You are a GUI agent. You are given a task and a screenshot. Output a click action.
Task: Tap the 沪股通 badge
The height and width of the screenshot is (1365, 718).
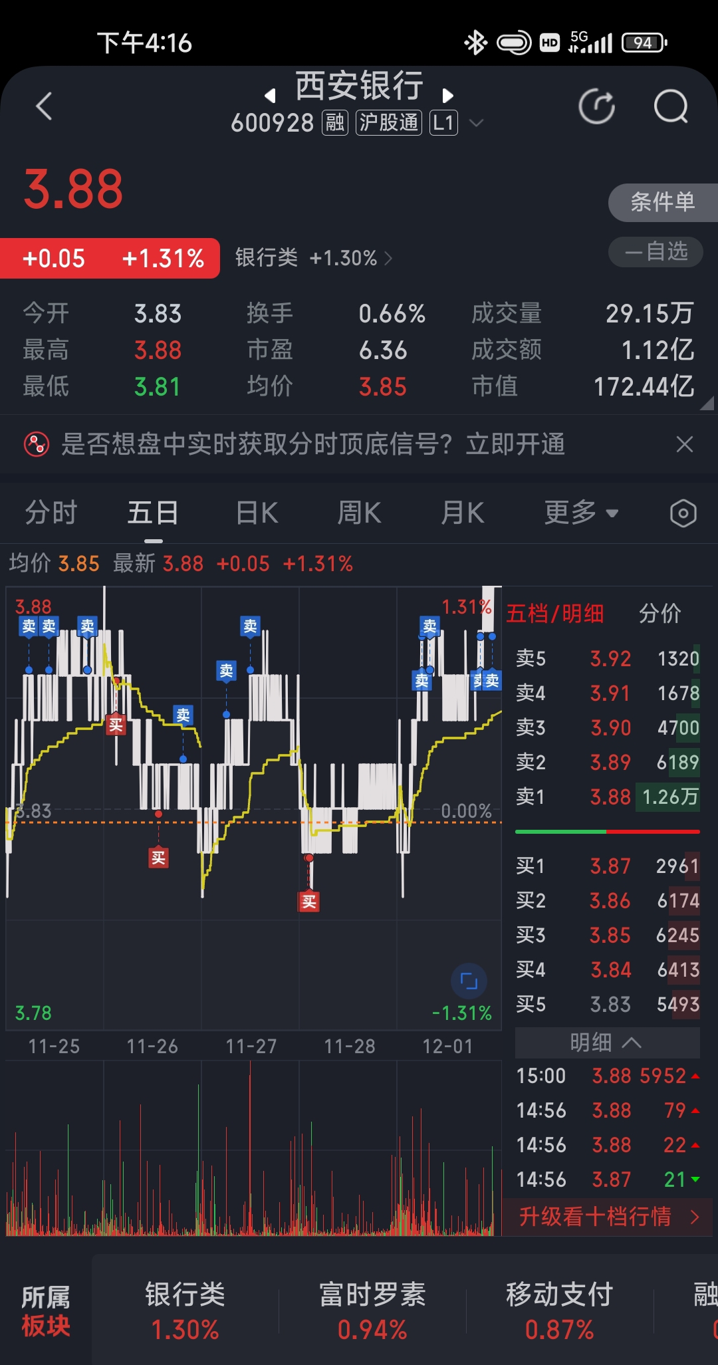click(x=389, y=122)
